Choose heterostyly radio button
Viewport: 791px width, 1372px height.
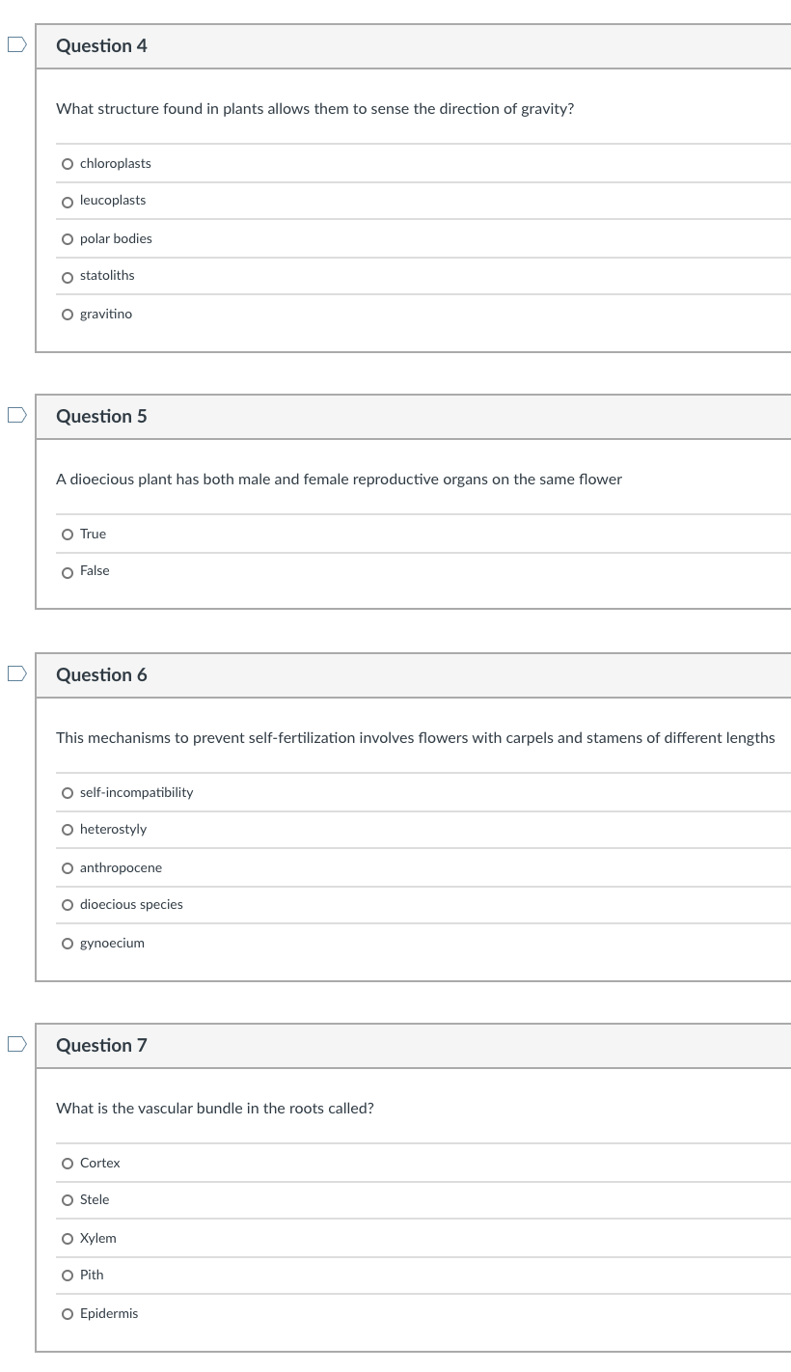(x=67, y=831)
